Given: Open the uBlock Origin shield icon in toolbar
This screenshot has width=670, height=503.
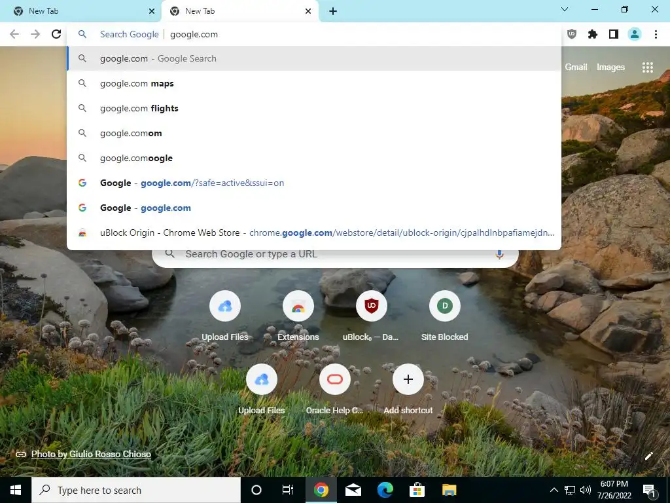Looking at the screenshot, I should [x=572, y=34].
